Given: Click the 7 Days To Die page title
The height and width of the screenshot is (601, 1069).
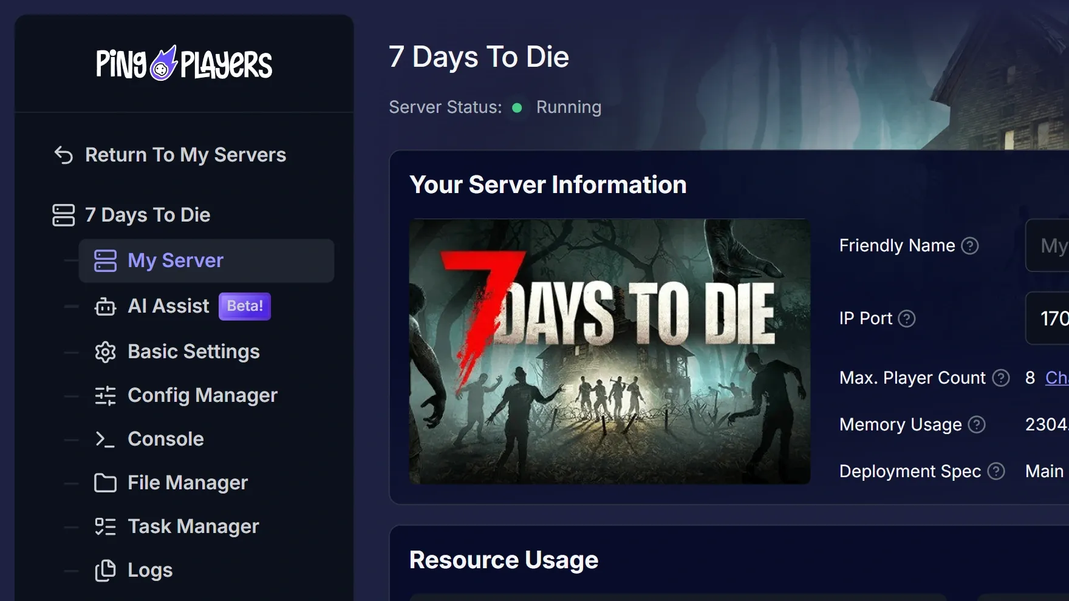Looking at the screenshot, I should tap(479, 57).
